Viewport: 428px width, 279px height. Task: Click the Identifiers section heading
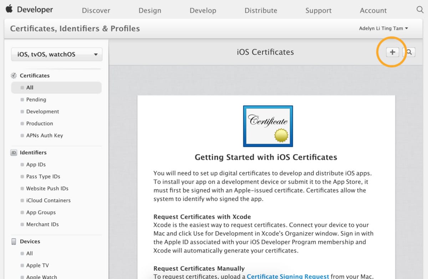pos(33,153)
